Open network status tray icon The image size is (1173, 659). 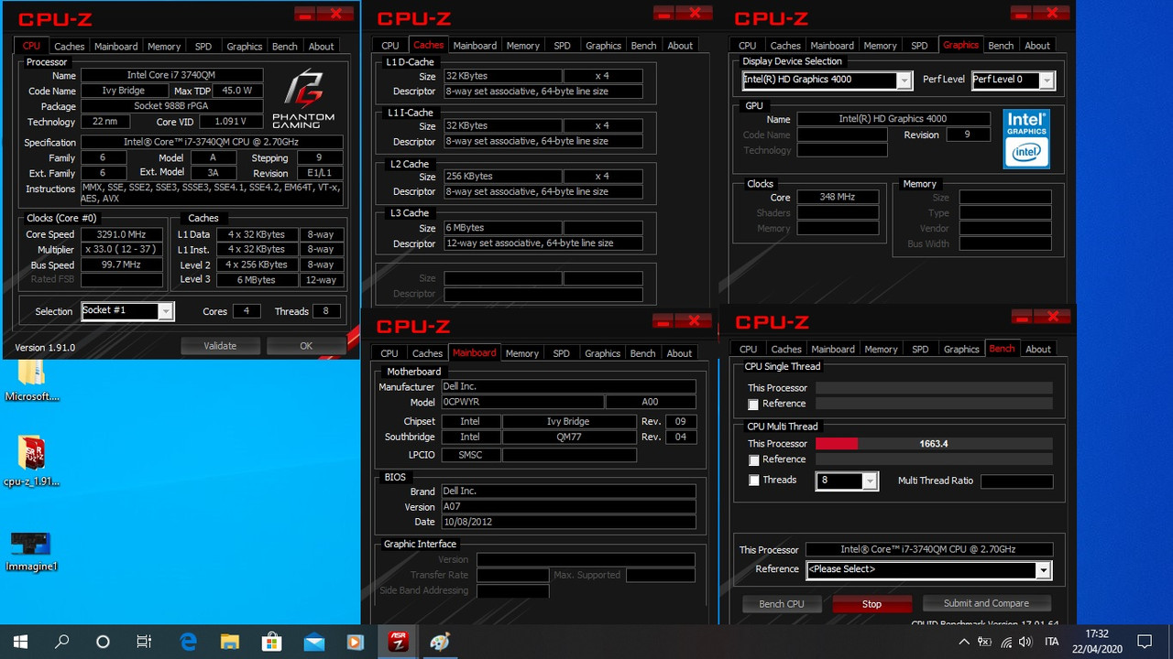1006,643
